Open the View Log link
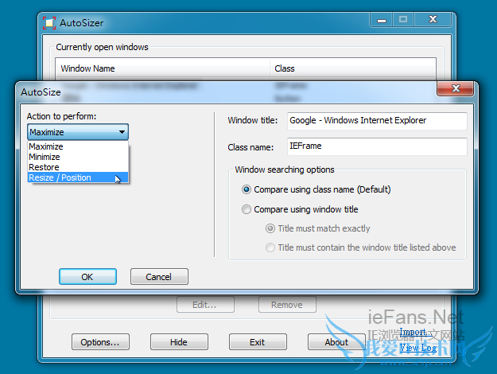The height and width of the screenshot is (374, 497). 418,348
